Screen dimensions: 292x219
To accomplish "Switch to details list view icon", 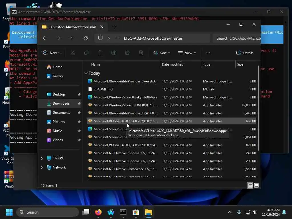I will 250,185.
